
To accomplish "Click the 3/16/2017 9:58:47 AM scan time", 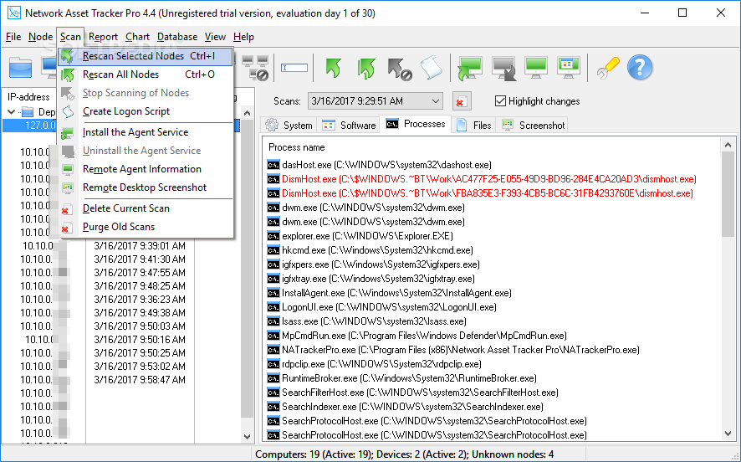I will [140, 380].
